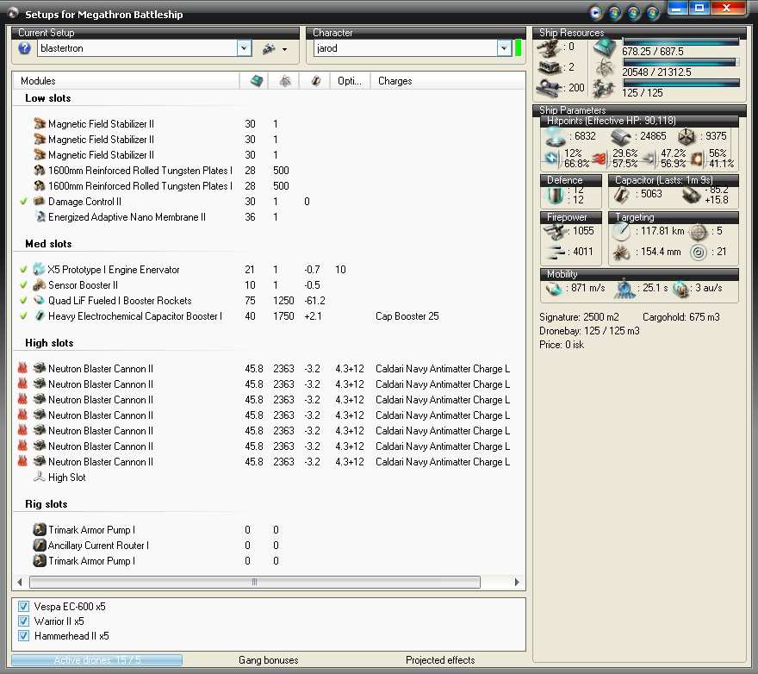Click the empty High Slot icon
Image resolution: width=758 pixels, height=674 pixels.
coord(39,477)
